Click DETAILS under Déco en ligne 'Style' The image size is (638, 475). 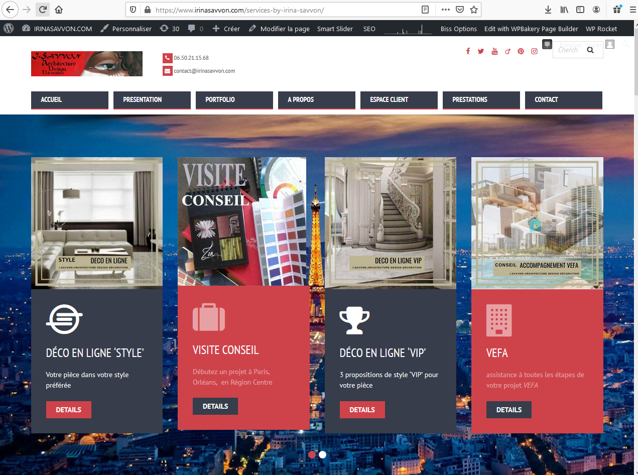69,410
